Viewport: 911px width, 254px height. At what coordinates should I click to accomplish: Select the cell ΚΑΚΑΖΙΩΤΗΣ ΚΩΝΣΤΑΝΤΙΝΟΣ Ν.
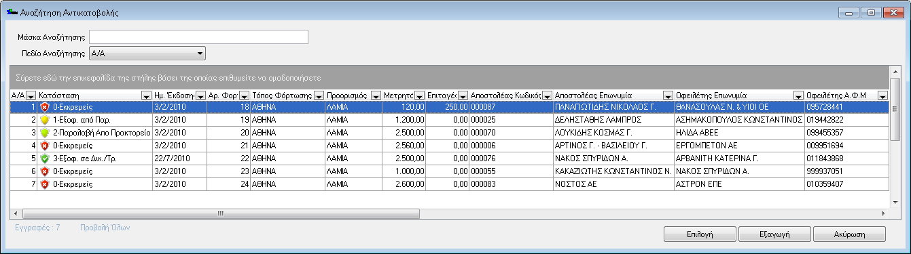pos(613,171)
